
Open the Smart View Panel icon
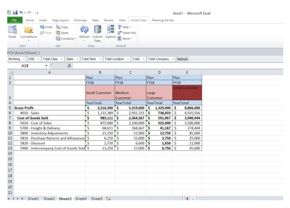click(x=12, y=30)
